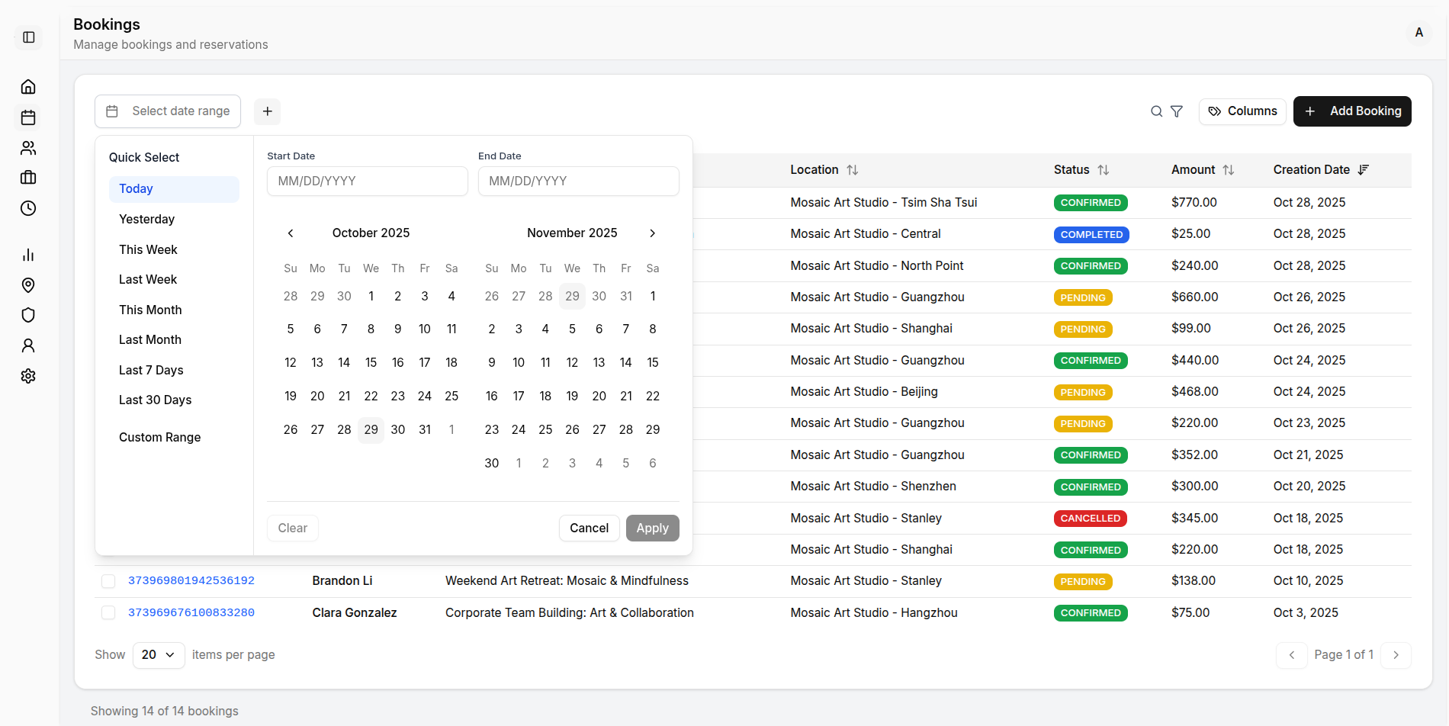
Task: Click the shield security icon
Action: tap(28, 315)
